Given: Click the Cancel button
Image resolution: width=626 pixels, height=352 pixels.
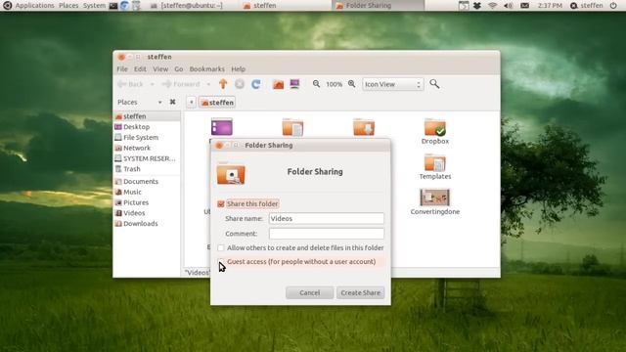Looking at the screenshot, I should (309, 292).
